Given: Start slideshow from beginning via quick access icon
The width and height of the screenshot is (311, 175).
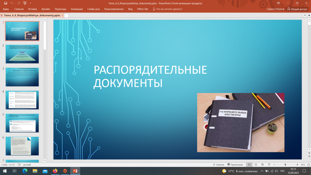Looking at the screenshot, I should point(25,3).
